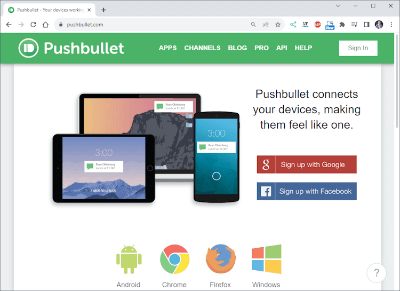Image resolution: width=400 pixels, height=291 pixels.
Task: Open the PRO menu item
Action: click(x=261, y=48)
